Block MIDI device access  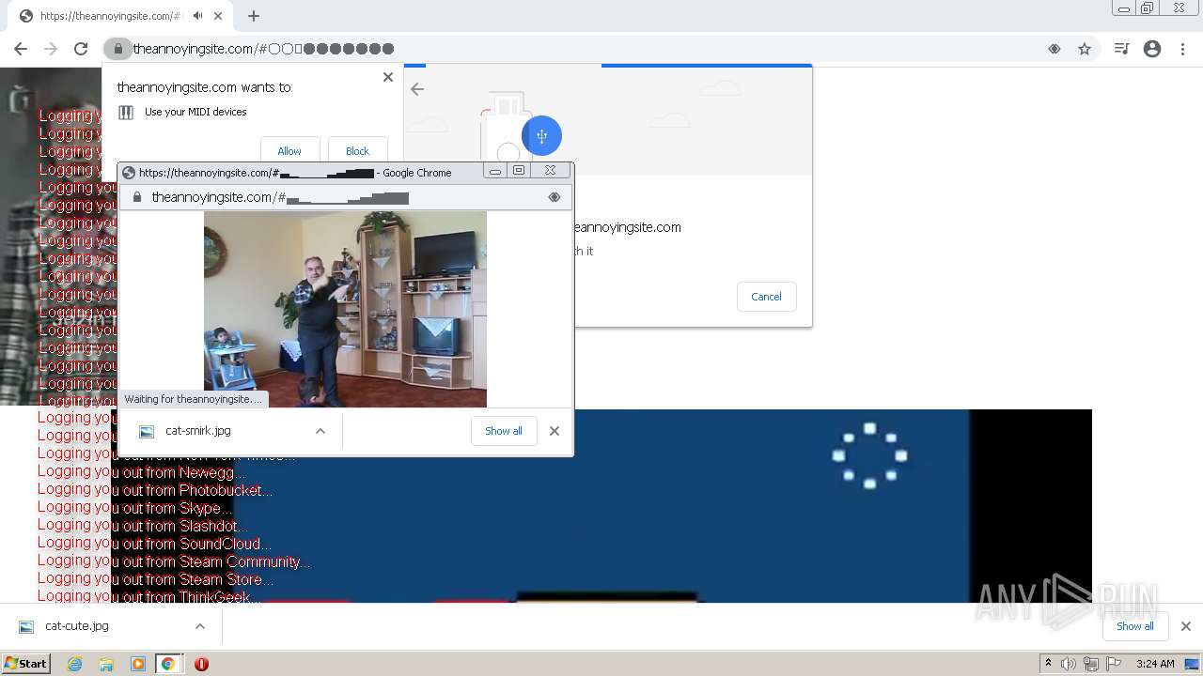click(x=357, y=150)
